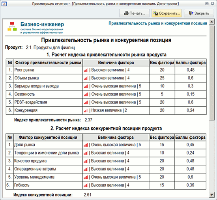The image size is (217, 200).
Task: Click the restore window button in title bar
Action: [x=207, y=4]
